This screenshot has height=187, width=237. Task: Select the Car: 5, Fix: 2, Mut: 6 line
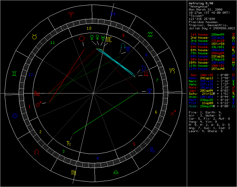209,119
